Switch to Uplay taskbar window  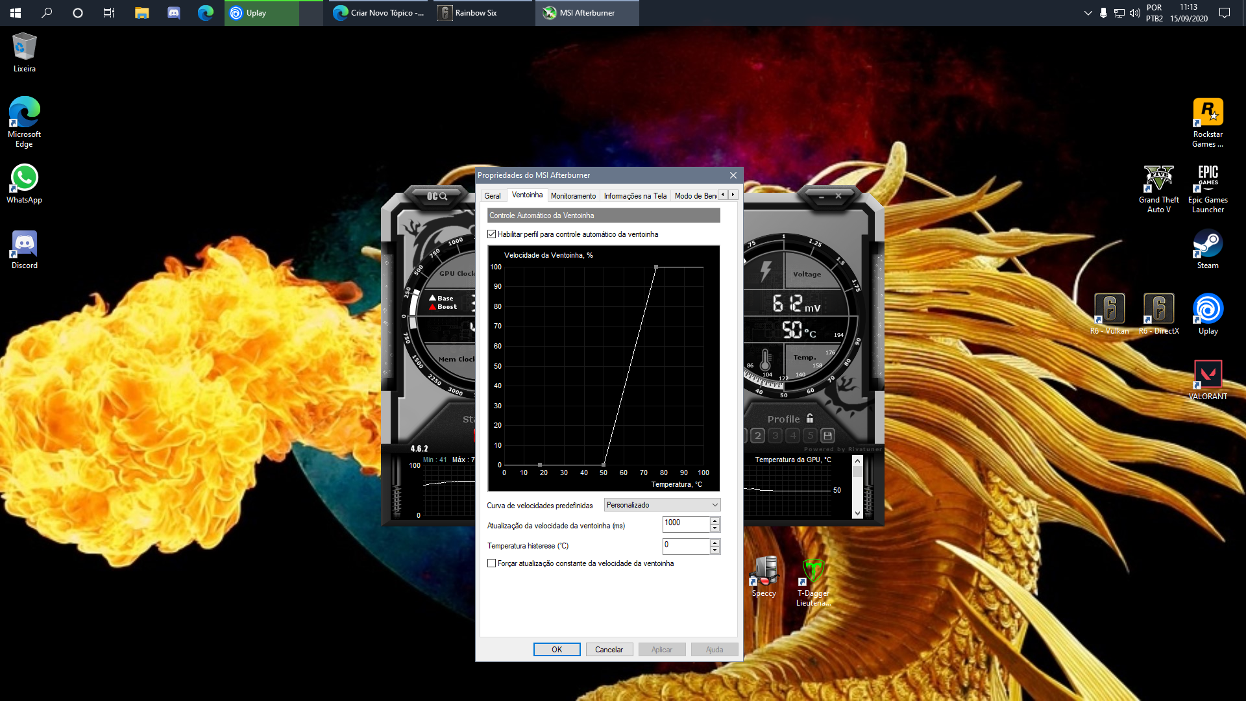tap(273, 13)
